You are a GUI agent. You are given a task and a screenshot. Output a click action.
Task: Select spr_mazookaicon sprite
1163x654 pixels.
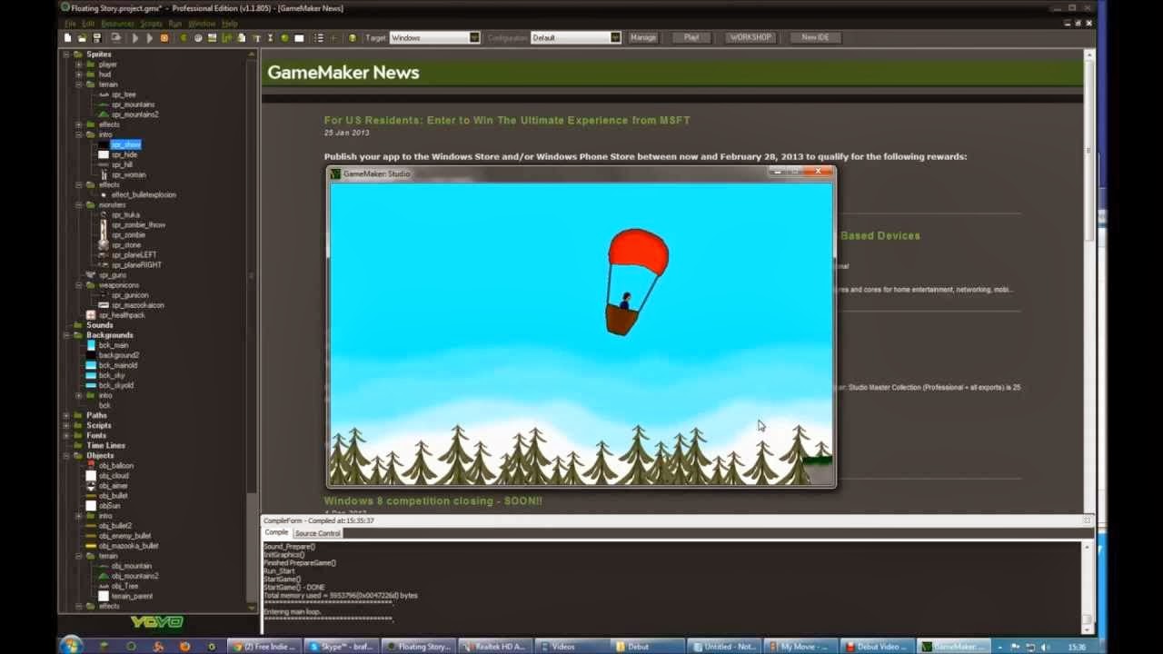point(138,305)
